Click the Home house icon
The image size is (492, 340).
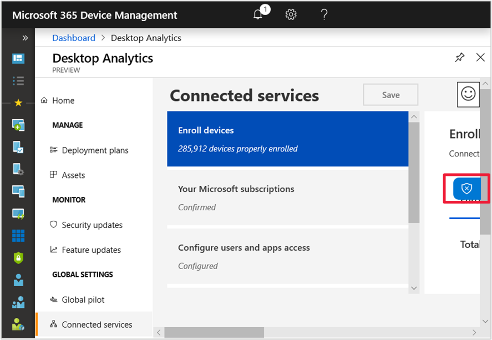click(x=44, y=100)
